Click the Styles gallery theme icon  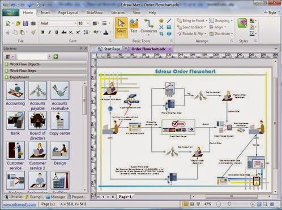242,23
